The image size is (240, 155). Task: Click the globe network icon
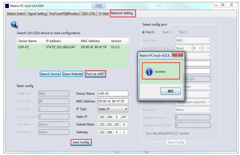(x=15, y=25)
